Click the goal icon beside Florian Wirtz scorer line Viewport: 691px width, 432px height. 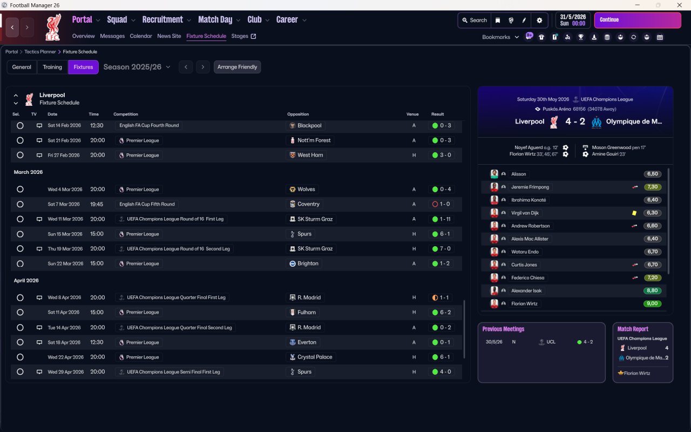[x=565, y=154]
